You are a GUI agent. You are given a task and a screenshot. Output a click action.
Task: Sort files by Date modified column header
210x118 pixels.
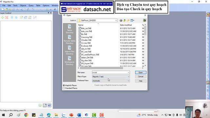click(126, 25)
